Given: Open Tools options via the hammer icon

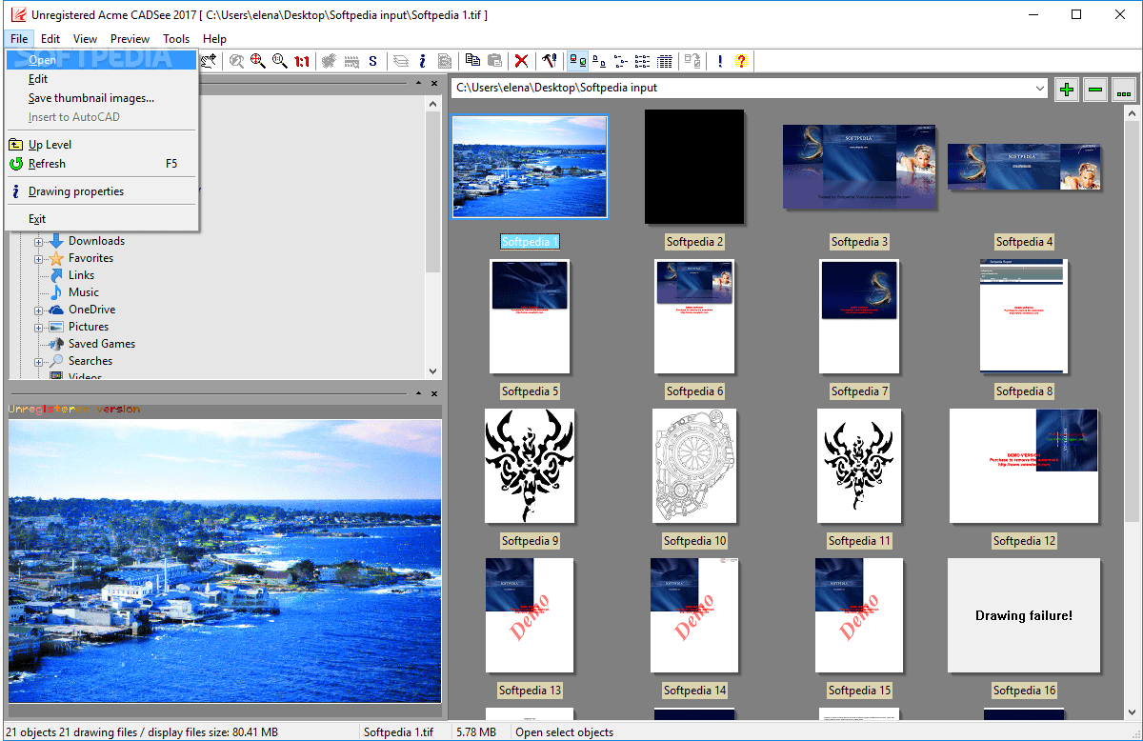Looking at the screenshot, I should tap(550, 61).
